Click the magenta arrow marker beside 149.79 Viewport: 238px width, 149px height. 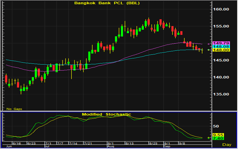point(208,43)
